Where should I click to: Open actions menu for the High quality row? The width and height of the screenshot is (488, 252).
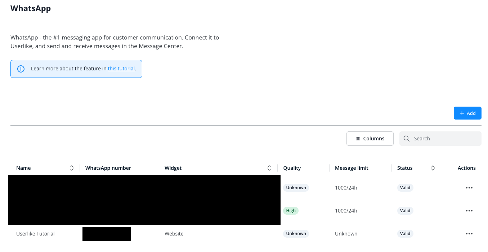point(469,211)
